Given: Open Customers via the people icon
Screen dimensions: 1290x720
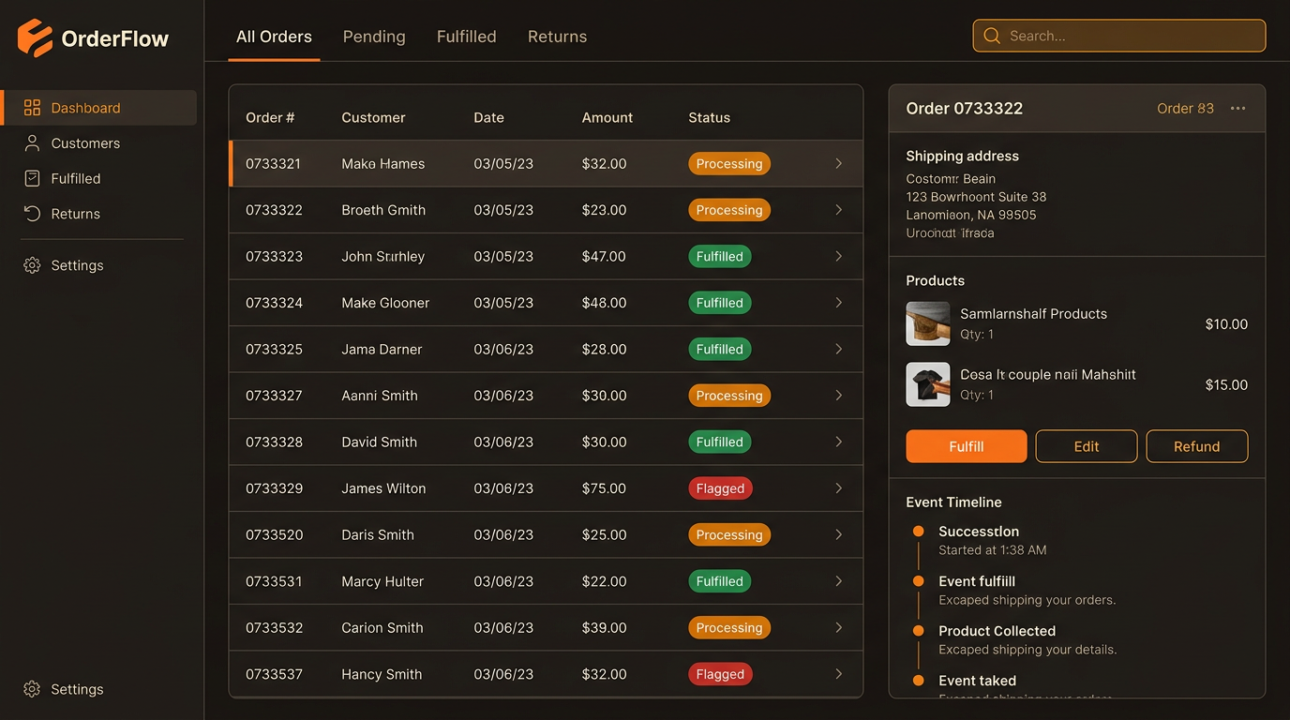Looking at the screenshot, I should coord(31,142).
